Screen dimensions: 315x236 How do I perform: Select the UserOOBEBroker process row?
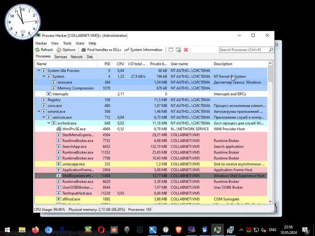151,187
